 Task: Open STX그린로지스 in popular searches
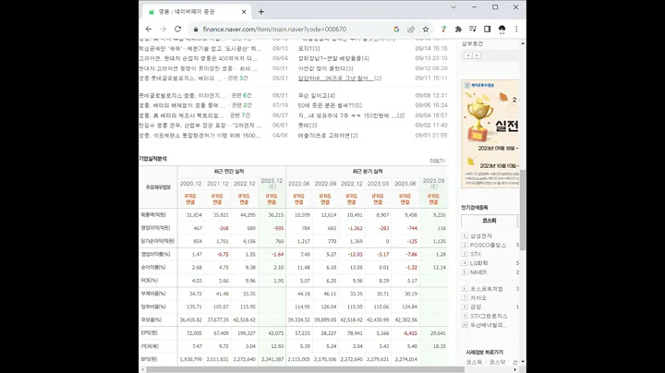(489, 316)
